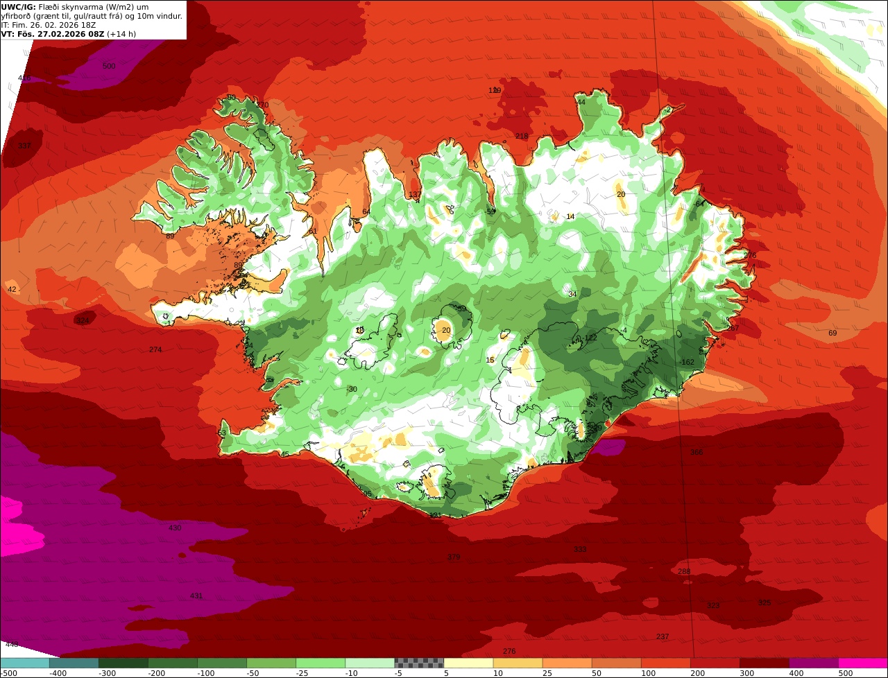Pick the -50 to -25 legend swatch
The width and height of the screenshot is (888, 678).
pyautogui.click(x=271, y=663)
